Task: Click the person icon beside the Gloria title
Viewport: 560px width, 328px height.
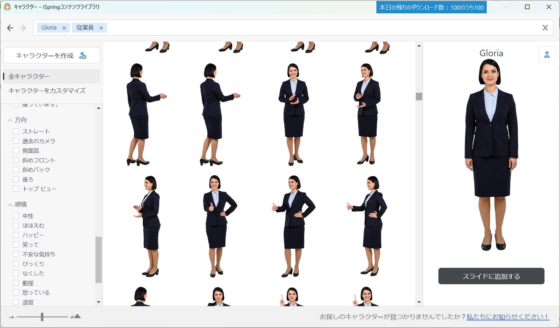Action: tap(547, 54)
